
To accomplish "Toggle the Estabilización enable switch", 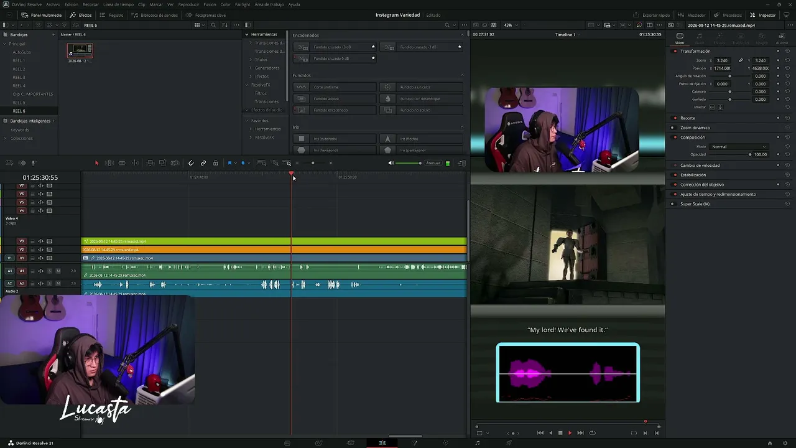I will [675, 175].
